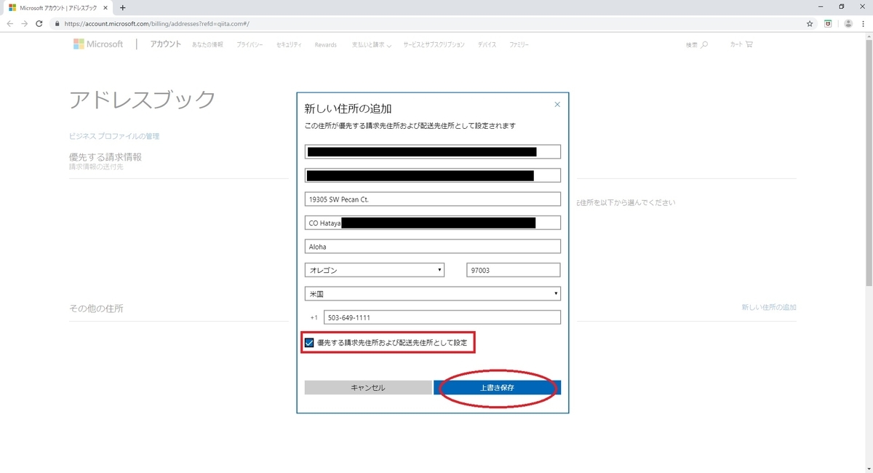Screen dimensions: 873x473
Task: Open the ビジネス プロファイルの管理 link
Action: point(114,135)
